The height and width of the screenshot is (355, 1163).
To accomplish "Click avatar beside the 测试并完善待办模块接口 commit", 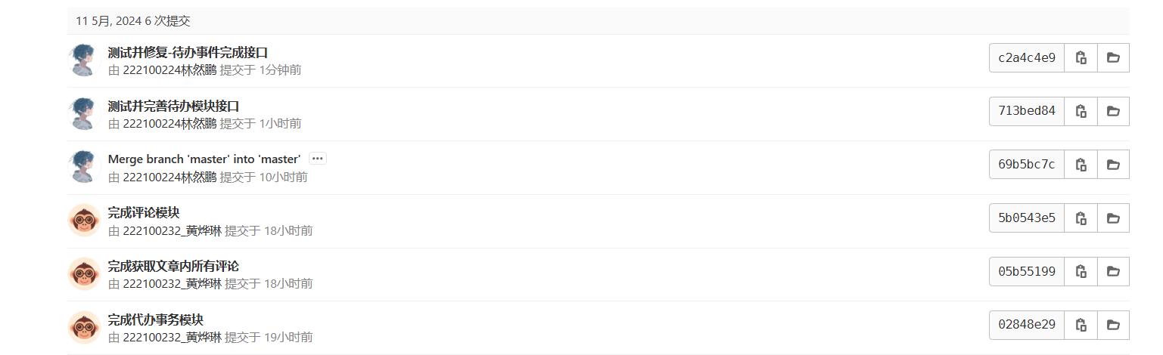I will pos(84,113).
